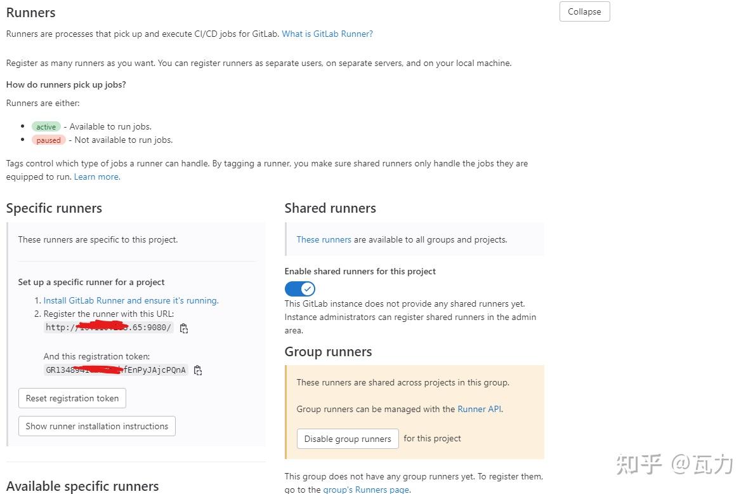Copy the runner registration URL

[x=183, y=328]
